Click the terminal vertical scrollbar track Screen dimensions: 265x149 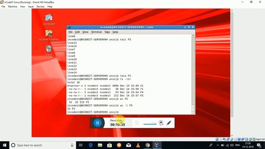pyautogui.click(x=193, y=74)
